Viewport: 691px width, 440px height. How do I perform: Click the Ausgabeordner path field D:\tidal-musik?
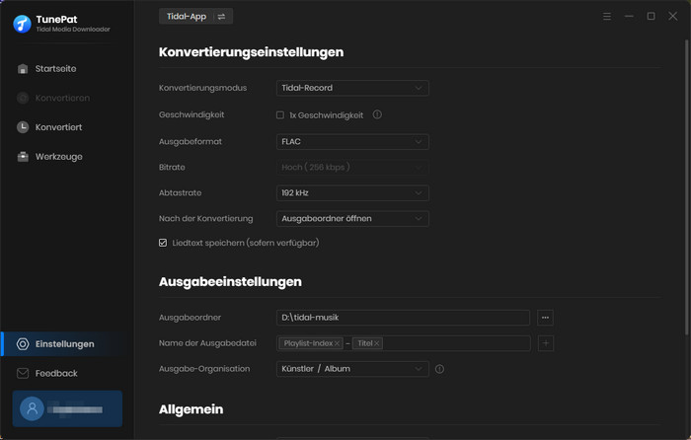click(403, 318)
